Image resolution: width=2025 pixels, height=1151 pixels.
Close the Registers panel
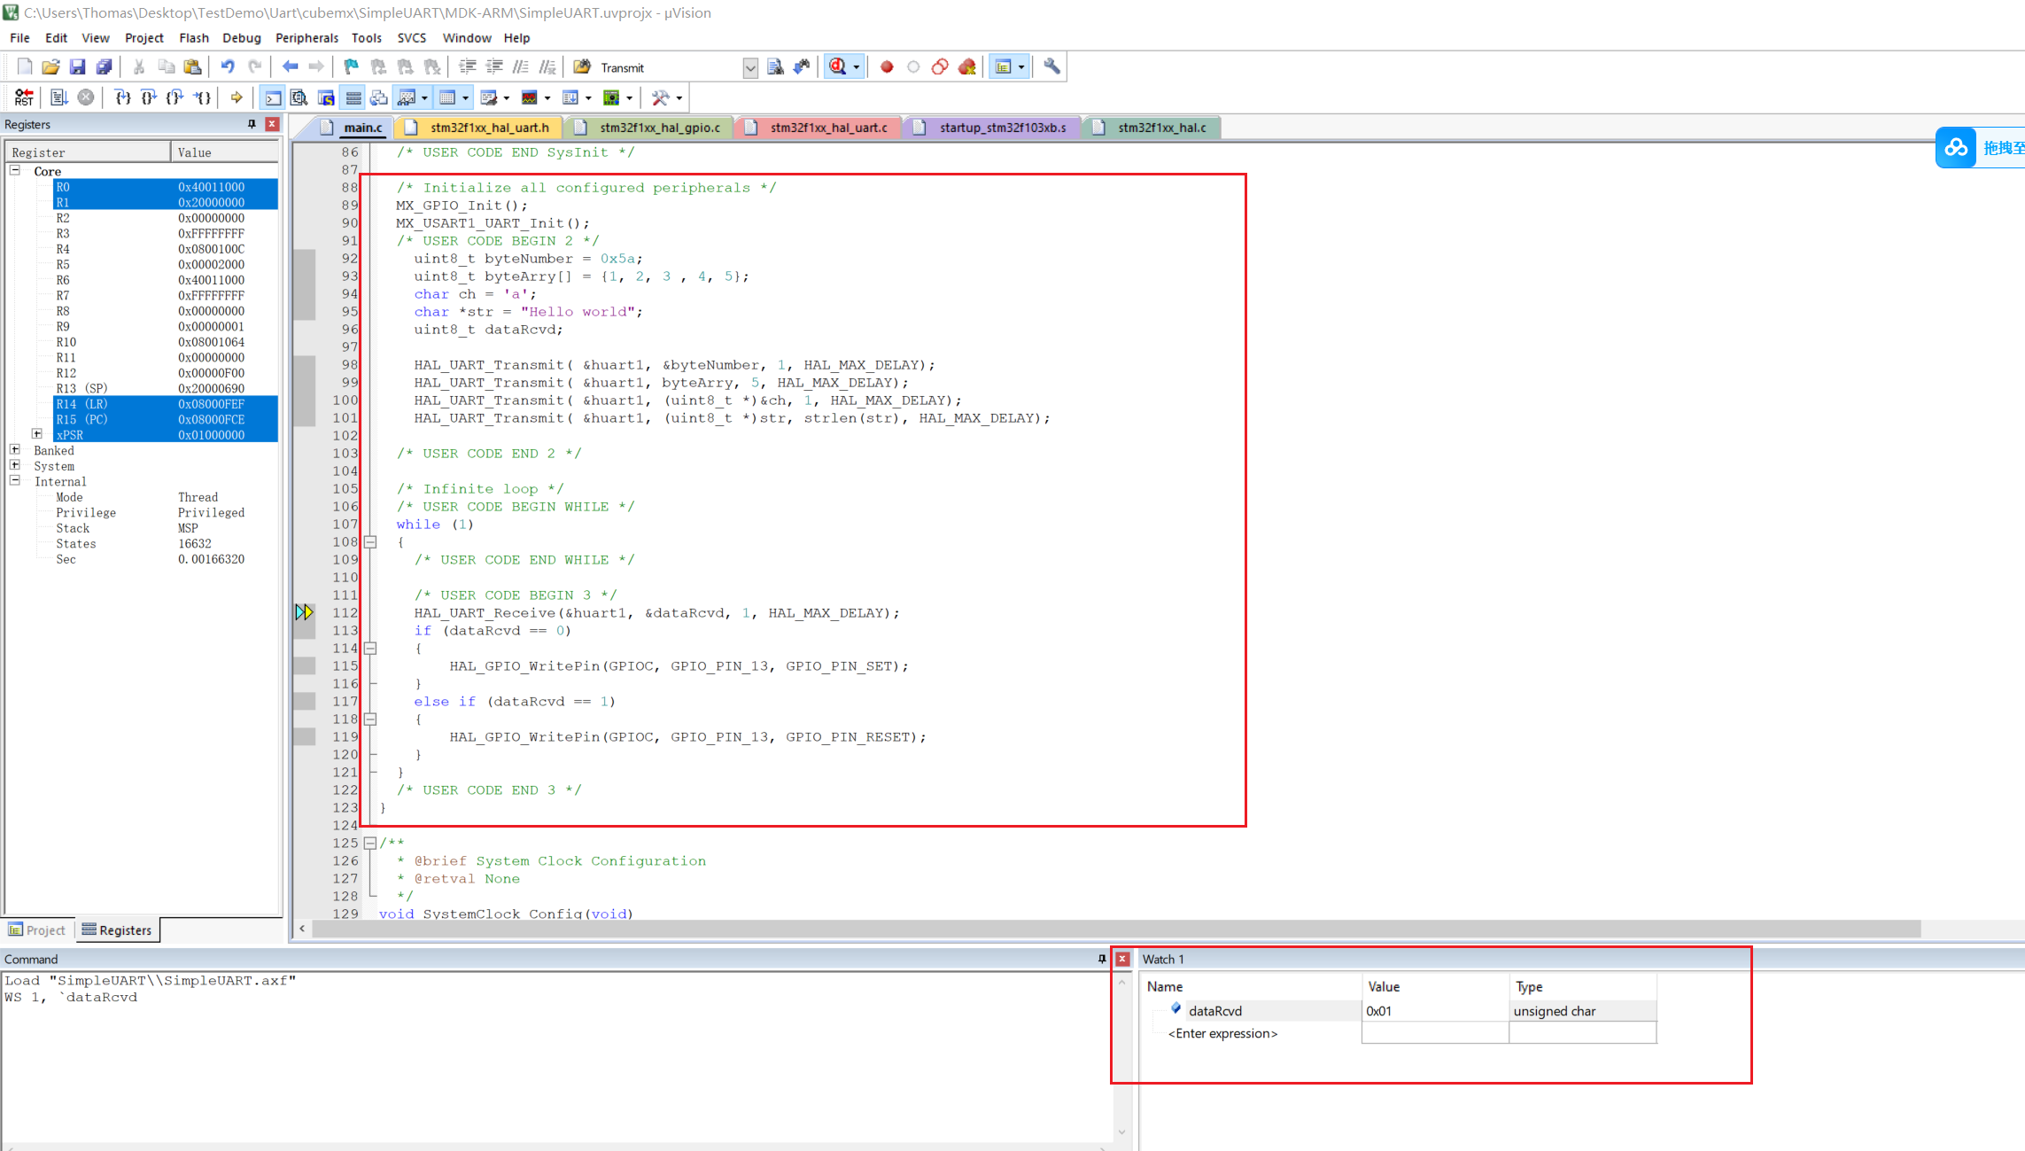tap(273, 124)
